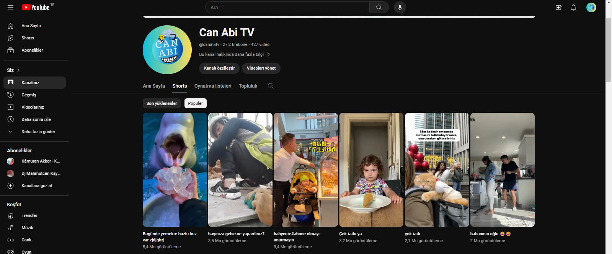Open title 'Çok tatlı ya'
612x254 pixels.
pyautogui.click(x=351, y=234)
